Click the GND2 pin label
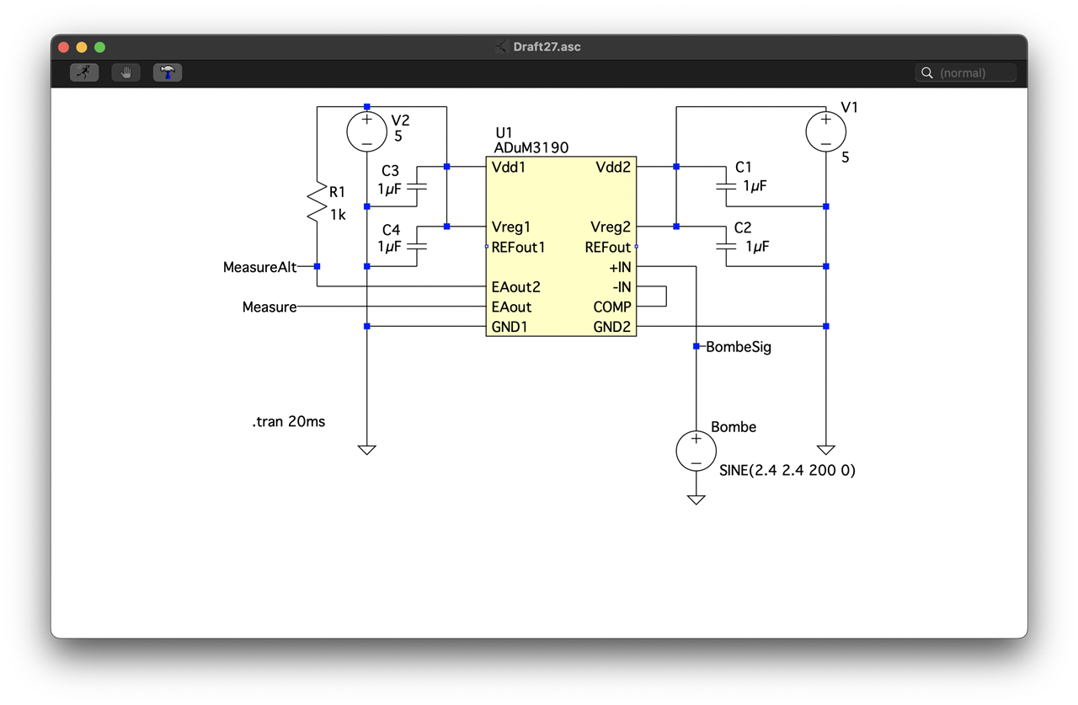Image resolution: width=1078 pixels, height=705 pixels. point(612,327)
